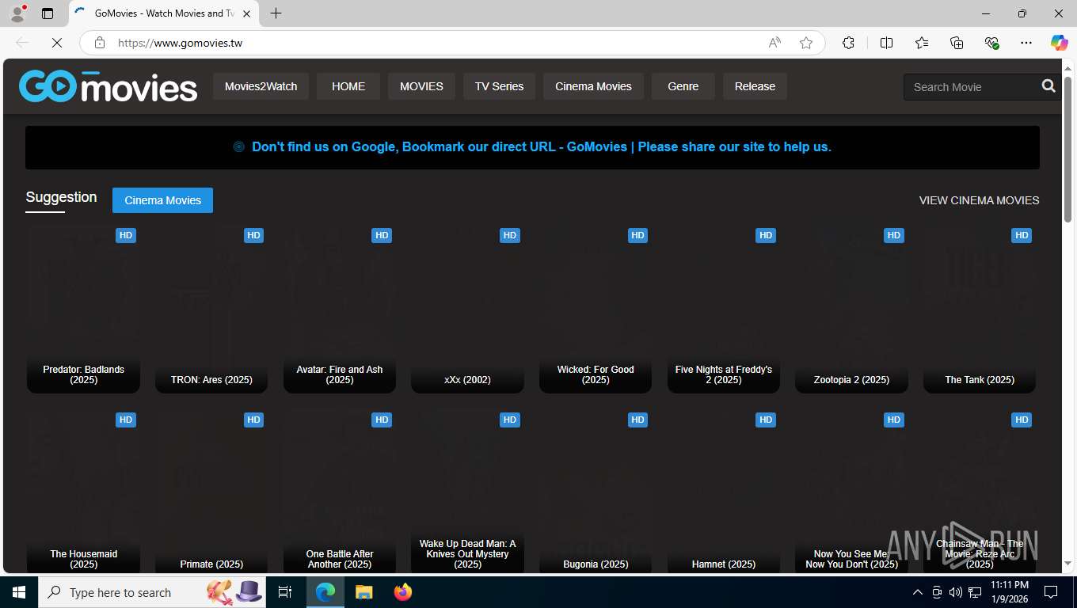Open File Explorer from taskbar
The height and width of the screenshot is (608, 1077).
363,592
